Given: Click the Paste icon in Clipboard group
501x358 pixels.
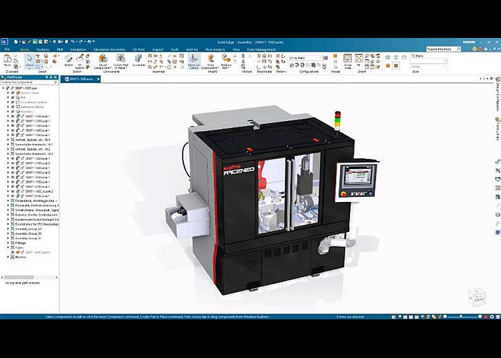Looking at the screenshot, I should 7,59.
